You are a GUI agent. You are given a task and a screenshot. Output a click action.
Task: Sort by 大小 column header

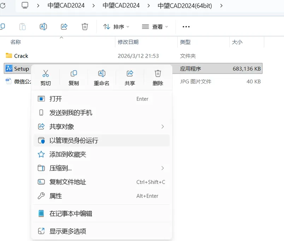pos(237,42)
